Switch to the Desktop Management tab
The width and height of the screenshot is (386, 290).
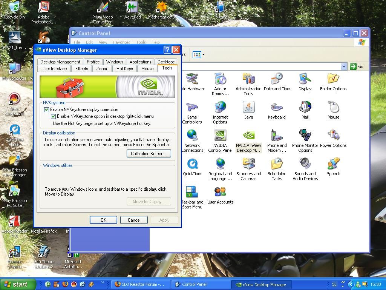60,62
